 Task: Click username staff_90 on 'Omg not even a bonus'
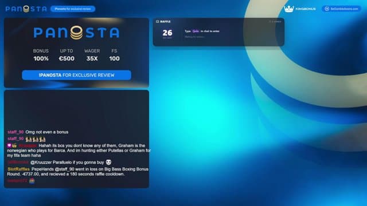click(15, 132)
